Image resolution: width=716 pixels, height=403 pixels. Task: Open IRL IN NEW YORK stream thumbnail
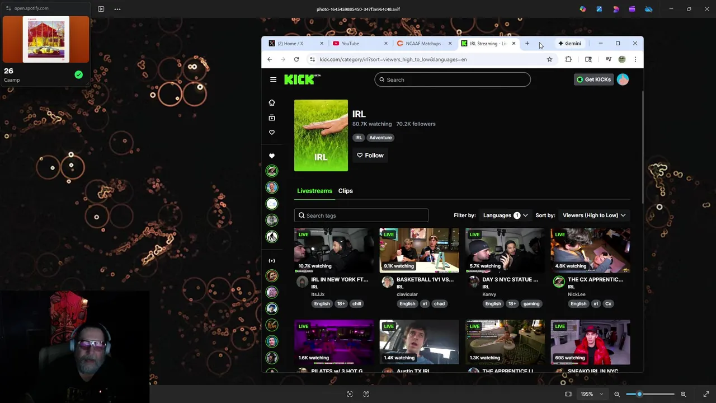click(x=334, y=250)
